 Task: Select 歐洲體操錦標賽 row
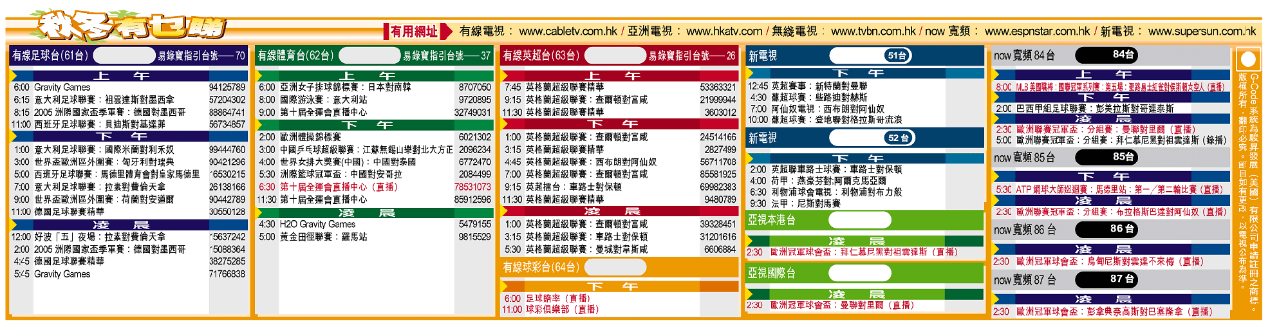click(x=375, y=137)
